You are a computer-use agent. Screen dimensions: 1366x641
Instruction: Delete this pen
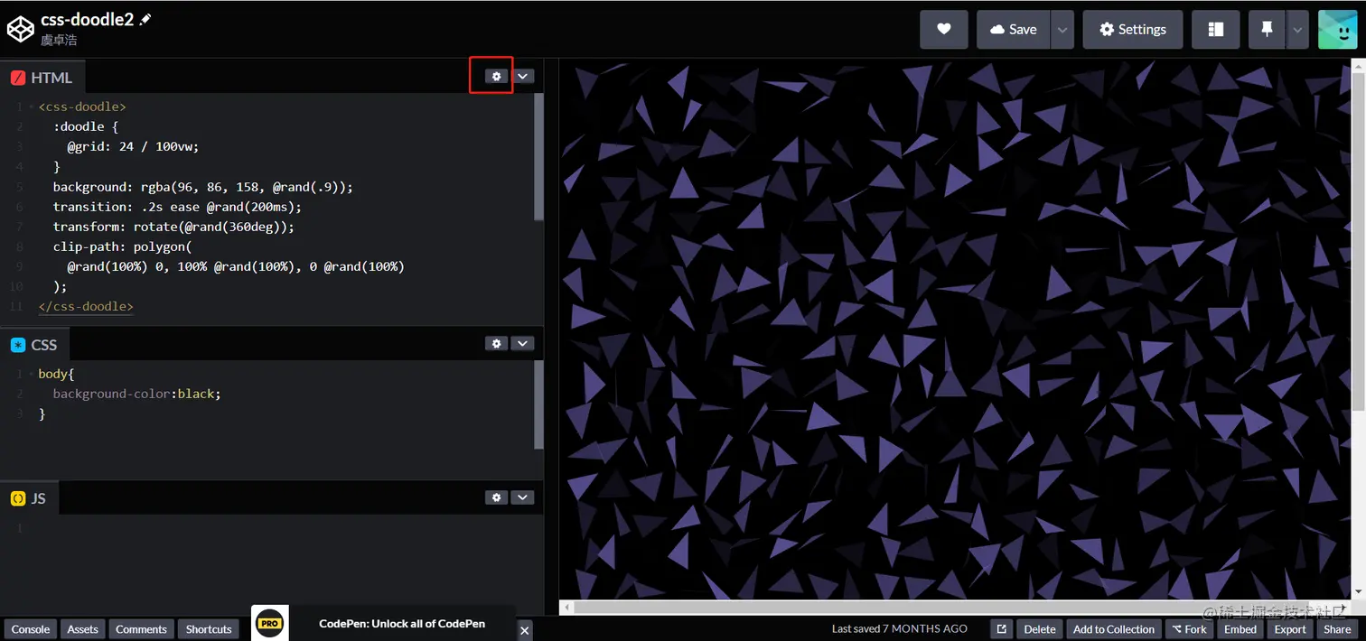pyautogui.click(x=1040, y=629)
